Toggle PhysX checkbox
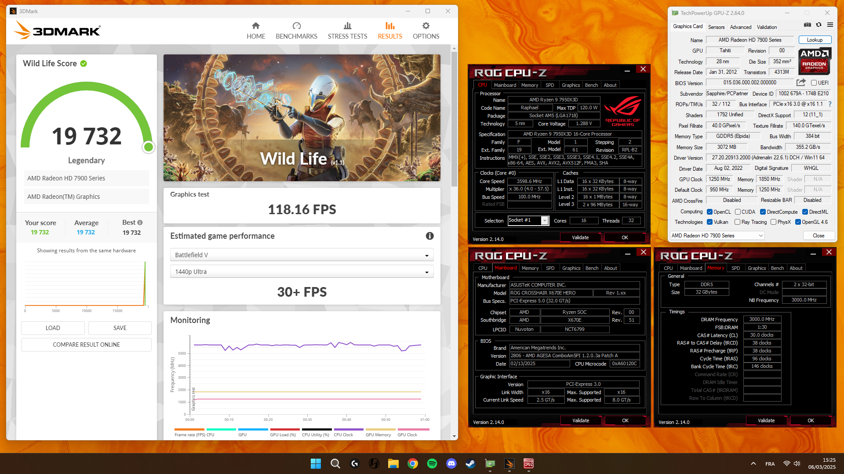The height and width of the screenshot is (474, 844). (773, 222)
